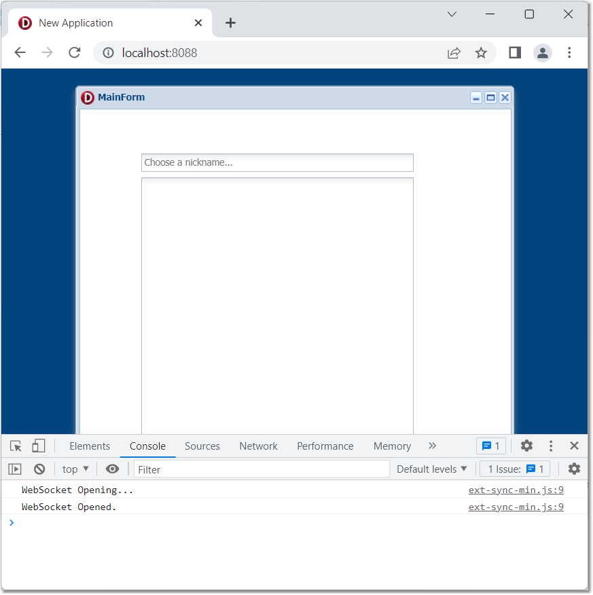Open the first ext-sync-min.js:9 link

coord(516,490)
